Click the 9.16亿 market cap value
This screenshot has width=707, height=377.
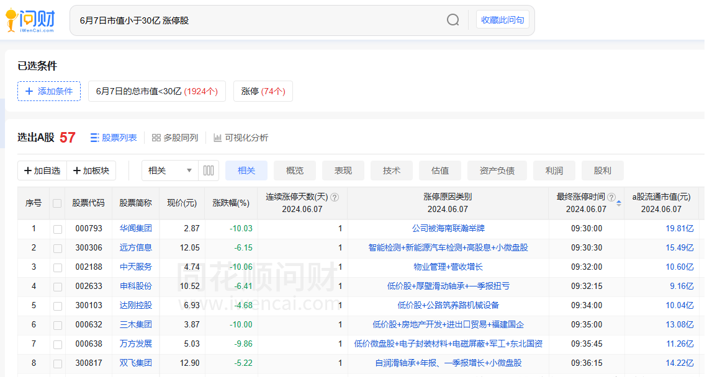pyautogui.click(x=682, y=286)
